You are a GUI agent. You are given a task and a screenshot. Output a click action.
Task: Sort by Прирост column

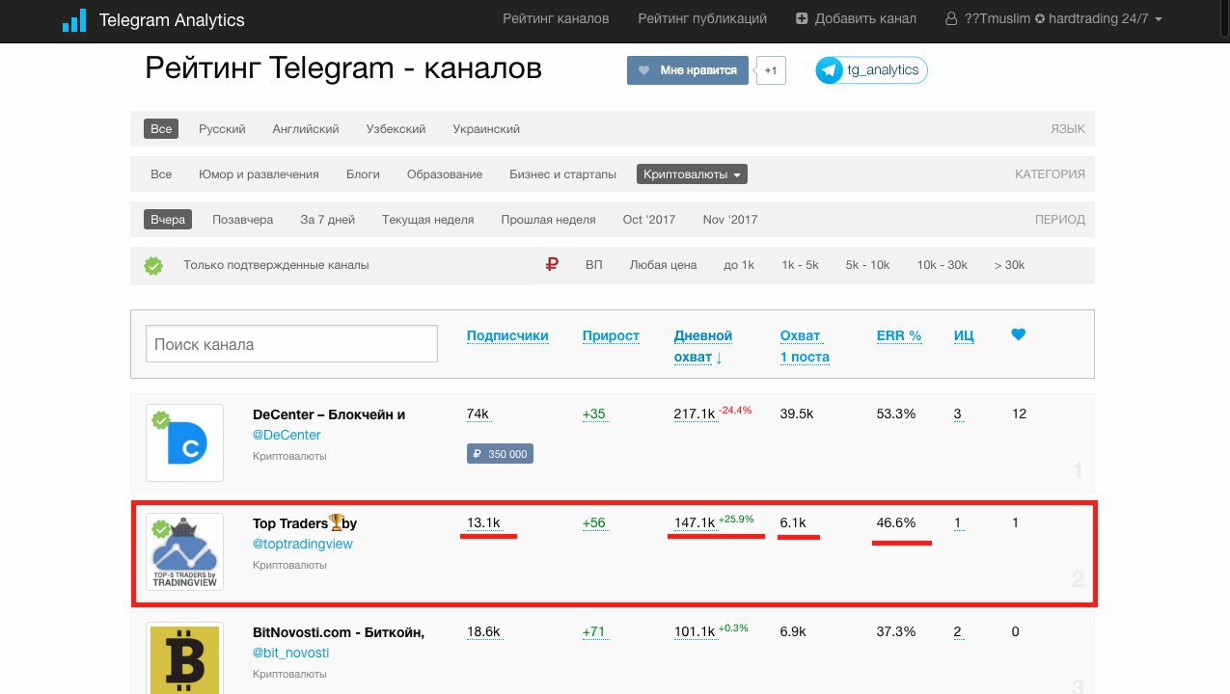click(611, 335)
